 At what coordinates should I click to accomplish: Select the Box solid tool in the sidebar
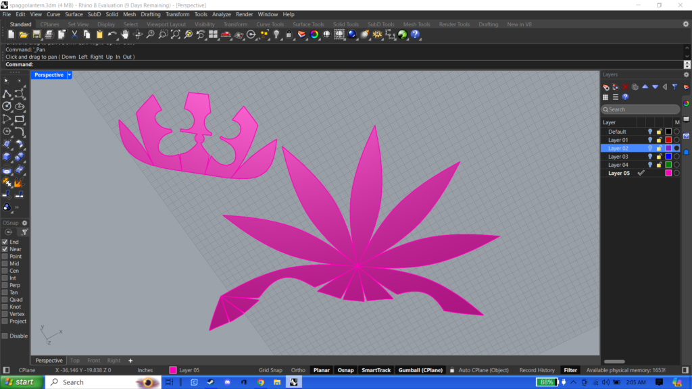point(7,156)
